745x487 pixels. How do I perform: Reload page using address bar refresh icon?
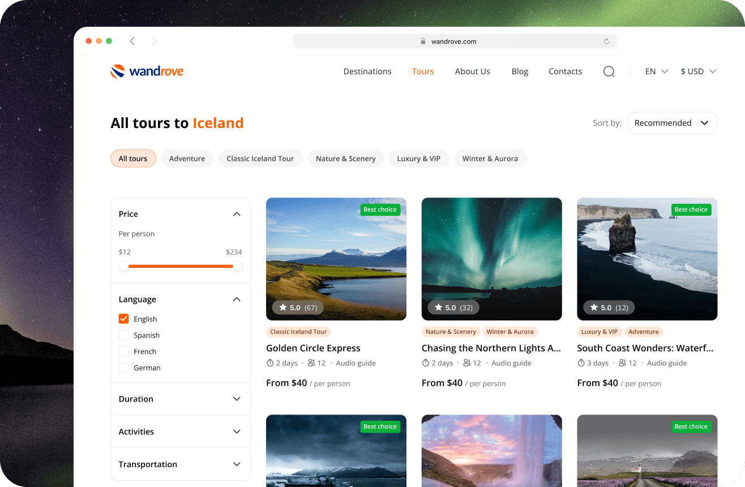(x=606, y=41)
